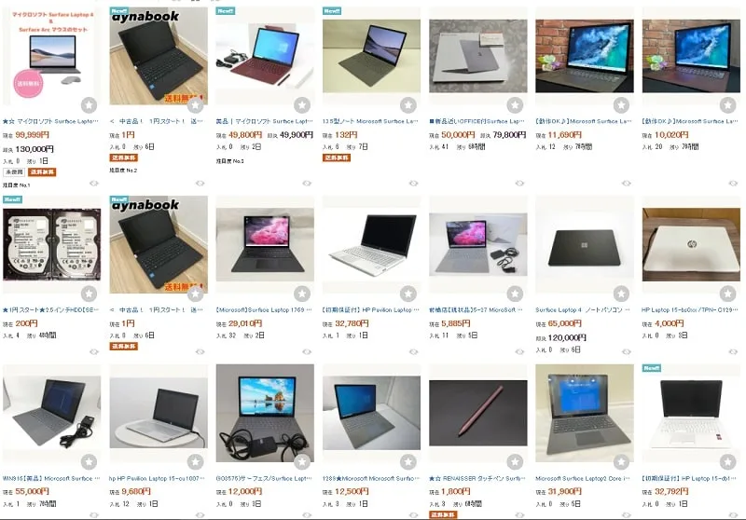
Task: Click the 送料無料 badge on the 132円 listing
Action: (337, 157)
